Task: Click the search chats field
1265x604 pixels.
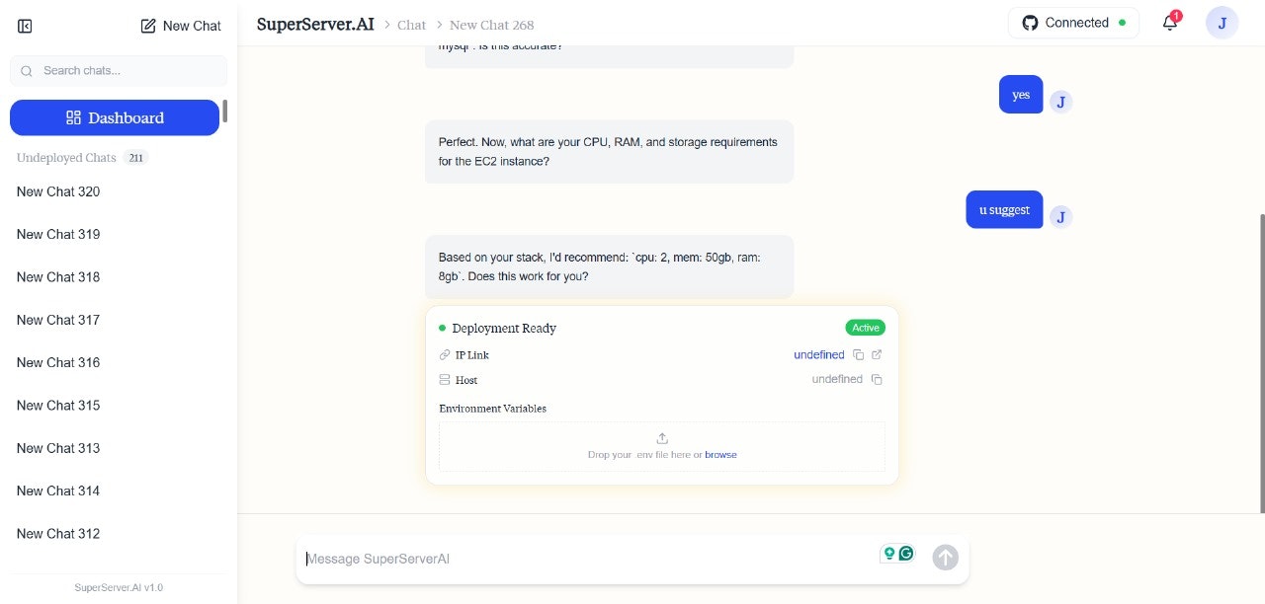Action: click(119, 70)
